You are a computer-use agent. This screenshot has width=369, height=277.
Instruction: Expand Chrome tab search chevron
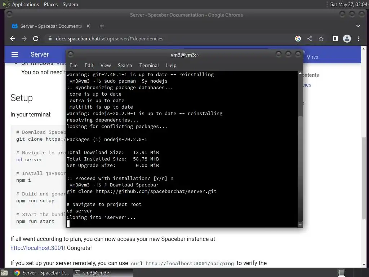[x=358, y=26]
